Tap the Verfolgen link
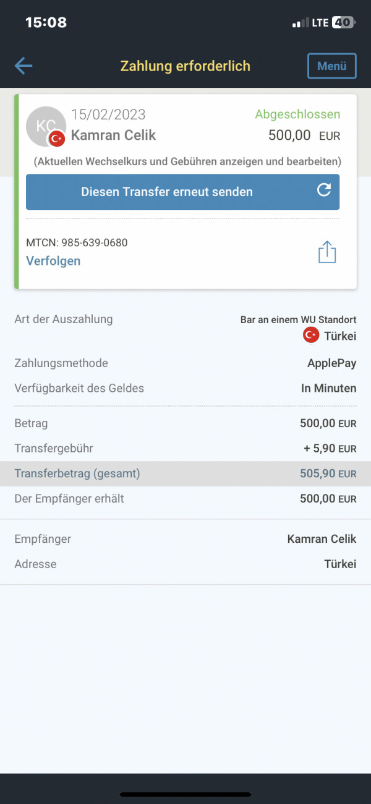The height and width of the screenshot is (804, 371). click(53, 261)
